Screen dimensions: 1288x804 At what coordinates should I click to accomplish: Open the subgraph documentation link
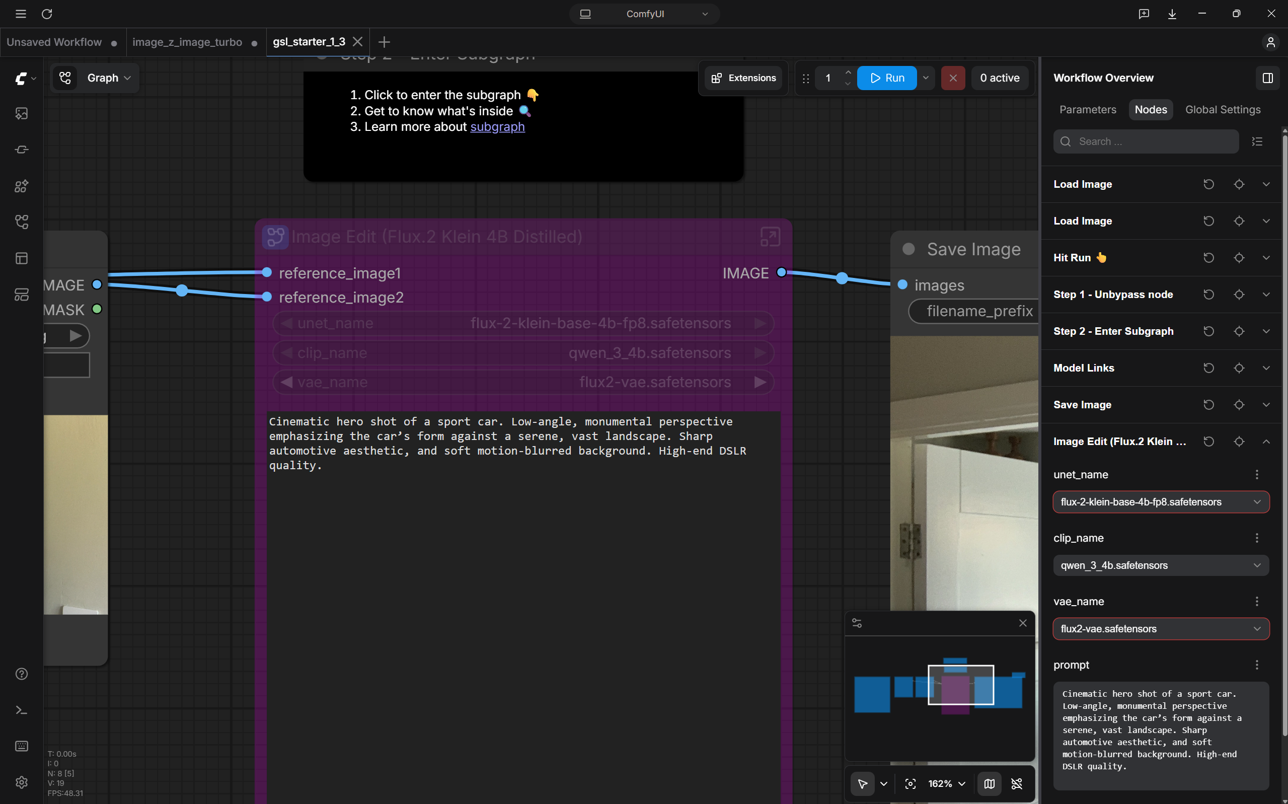(x=497, y=126)
